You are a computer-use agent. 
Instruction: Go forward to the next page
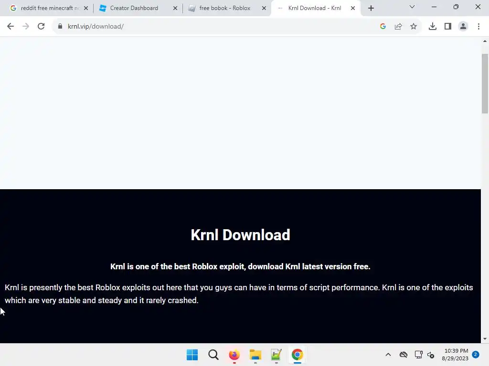(x=26, y=27)
